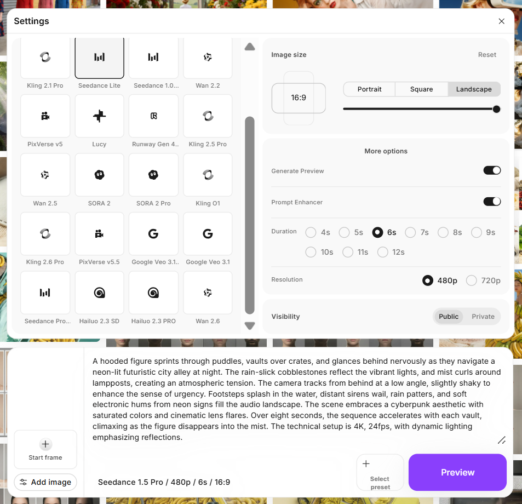Reset the image size settings

(x=487, y=55)
